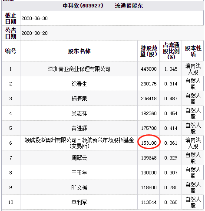Image resolution: width=205 pixels, height=211 pixels.
Task: Select shareholder 旷文樵
Action: point(79,187)
